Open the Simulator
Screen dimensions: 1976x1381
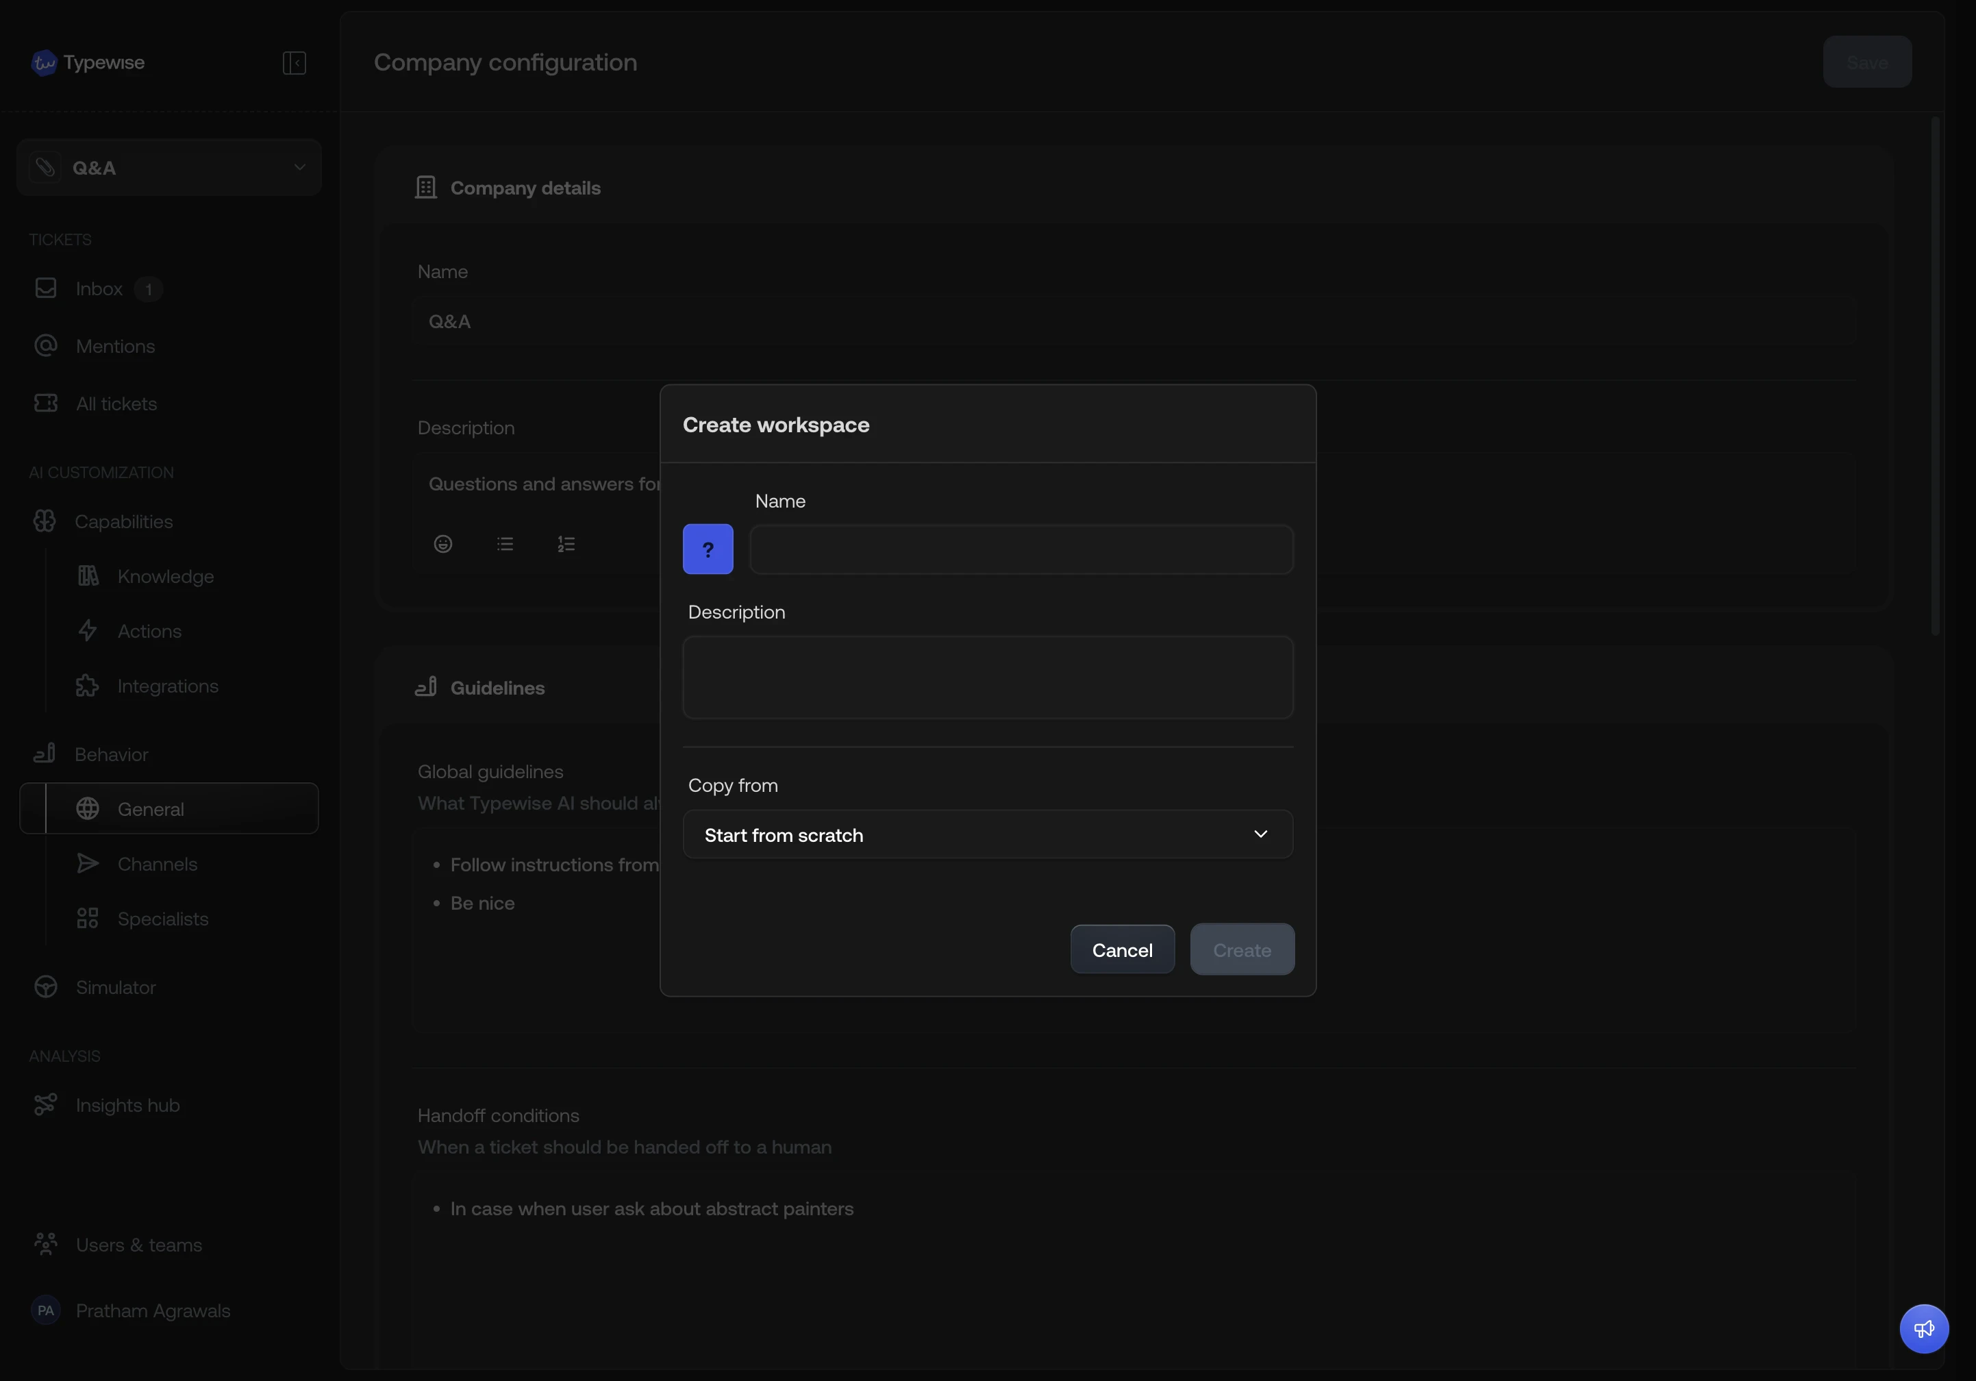click(115, 988)
